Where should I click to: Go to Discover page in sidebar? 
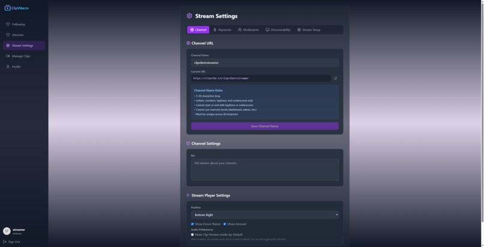(x=24, y=35)
